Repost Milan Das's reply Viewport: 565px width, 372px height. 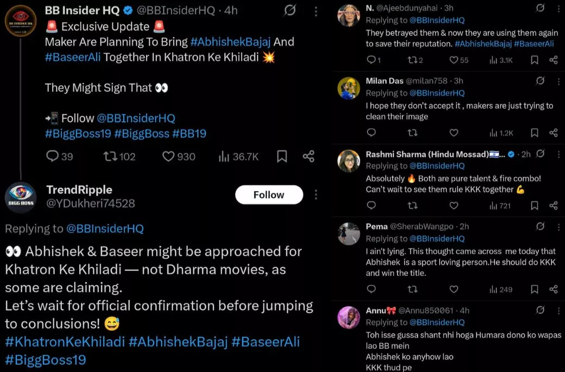[x=412, y=133]
